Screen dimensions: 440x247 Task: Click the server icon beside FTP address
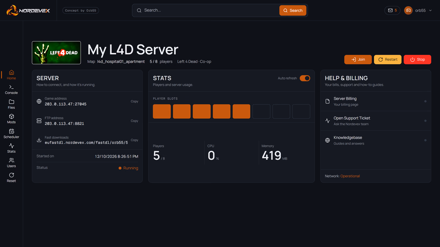tap(39, 121)
